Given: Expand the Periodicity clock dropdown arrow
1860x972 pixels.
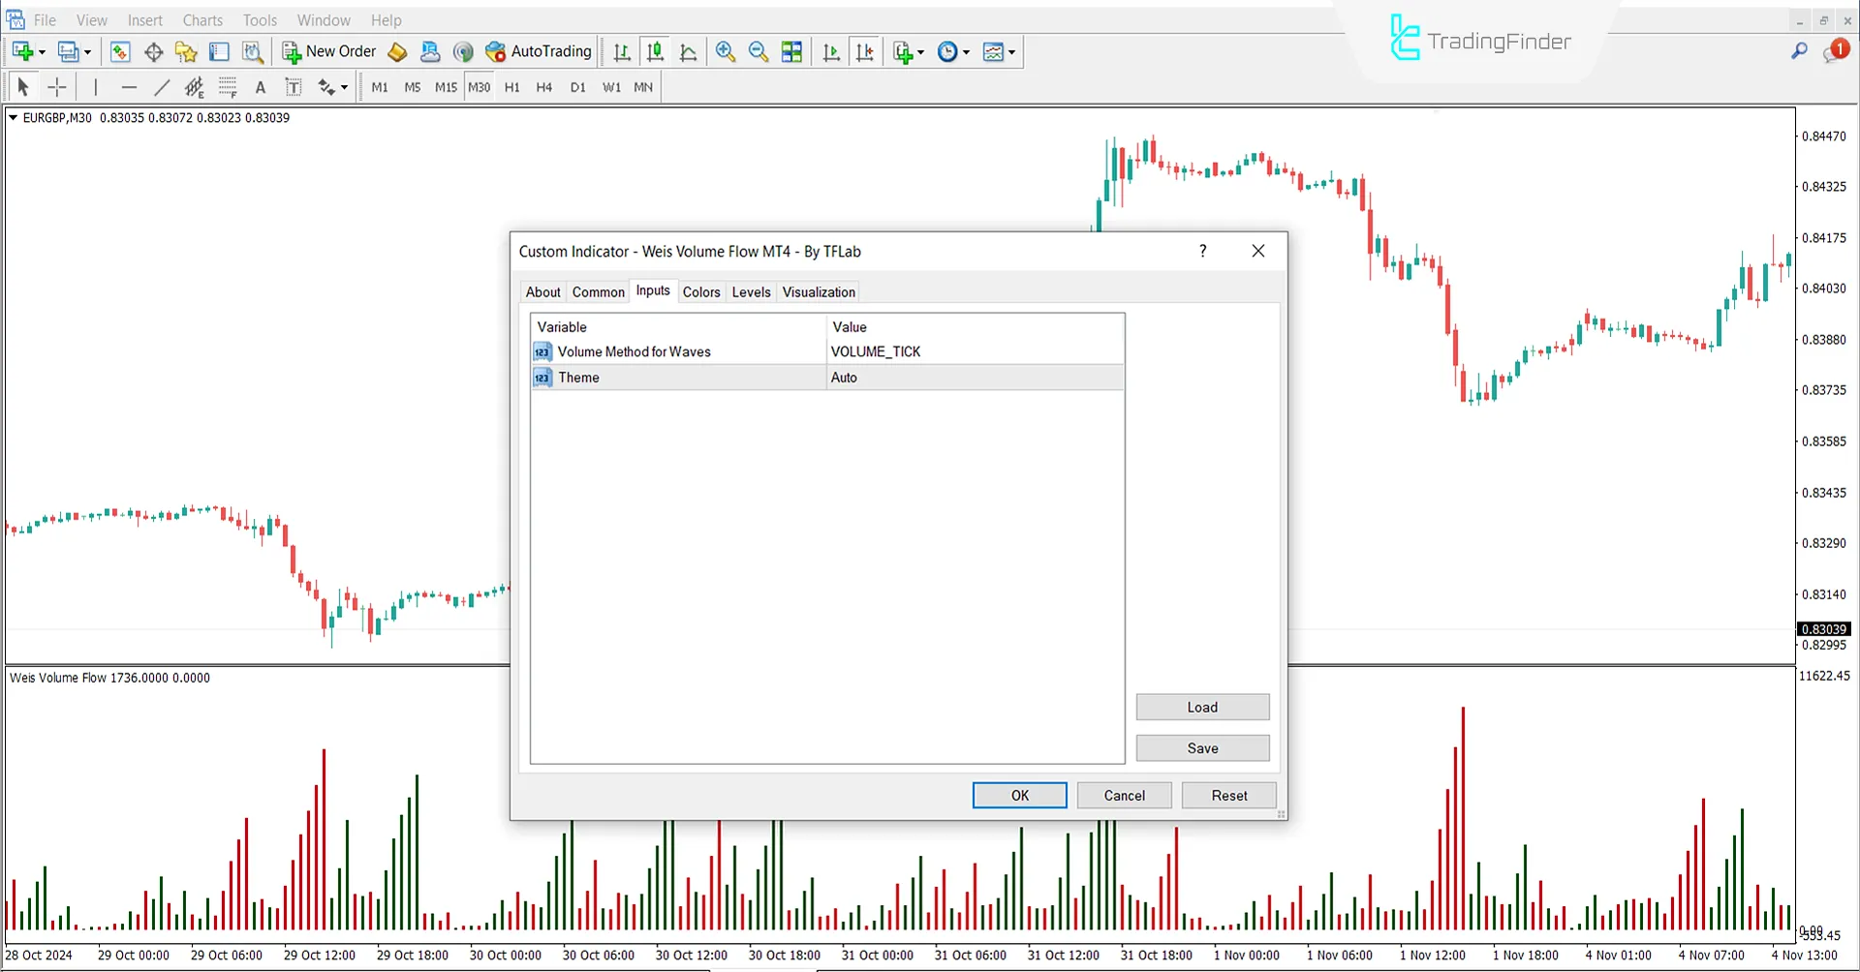Looking at the screenshot, I should click(x=966, y=52).
